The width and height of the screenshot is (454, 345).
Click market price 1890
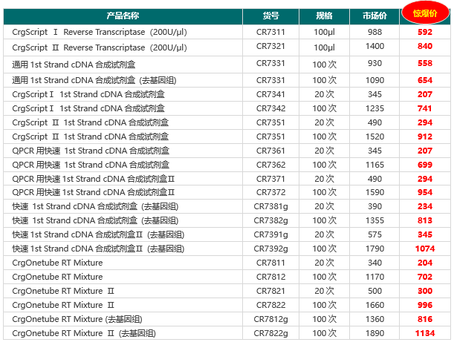(374, 334)
